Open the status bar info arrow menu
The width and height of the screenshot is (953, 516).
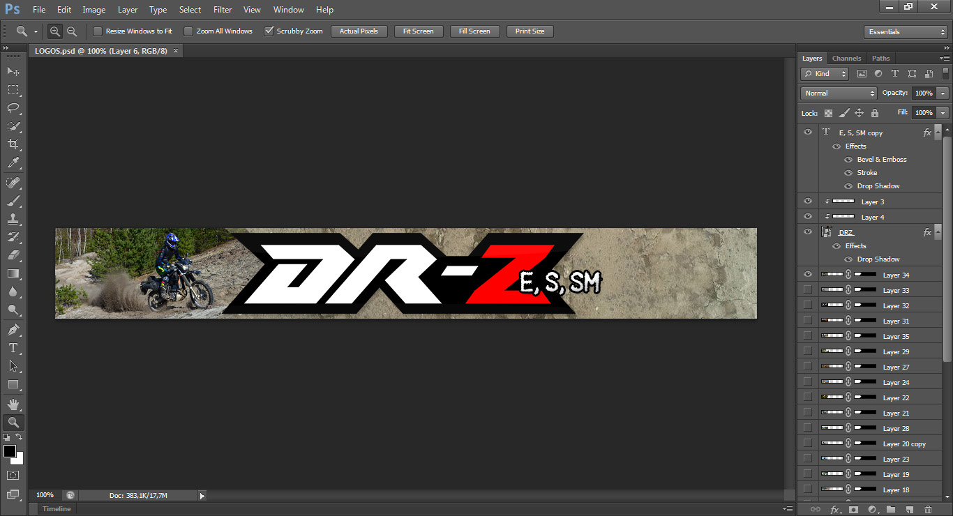pyautogui.click(x=202, y=496)
